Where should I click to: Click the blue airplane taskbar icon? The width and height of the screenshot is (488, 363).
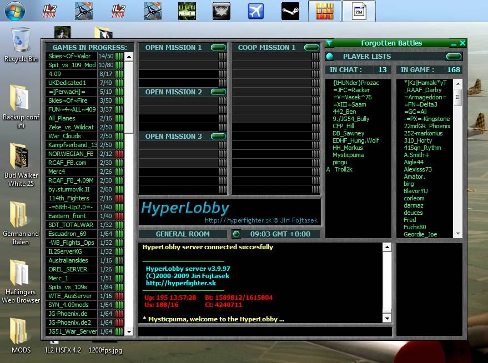click(x=256, y=11)
